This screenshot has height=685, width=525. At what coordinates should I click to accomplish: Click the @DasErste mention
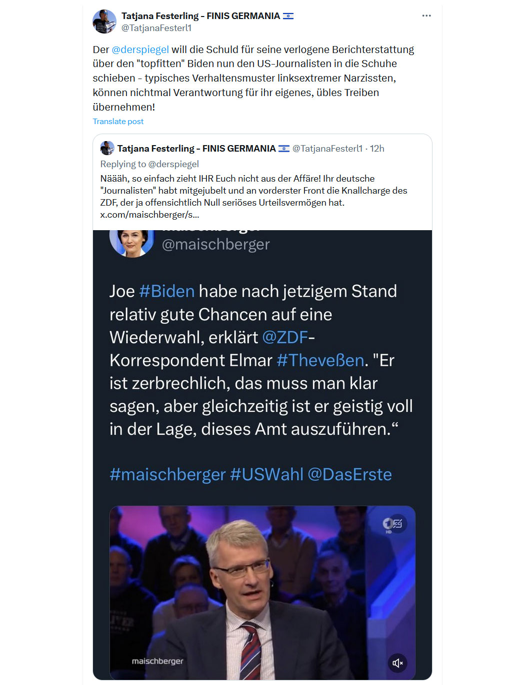[x=349, y=474]
